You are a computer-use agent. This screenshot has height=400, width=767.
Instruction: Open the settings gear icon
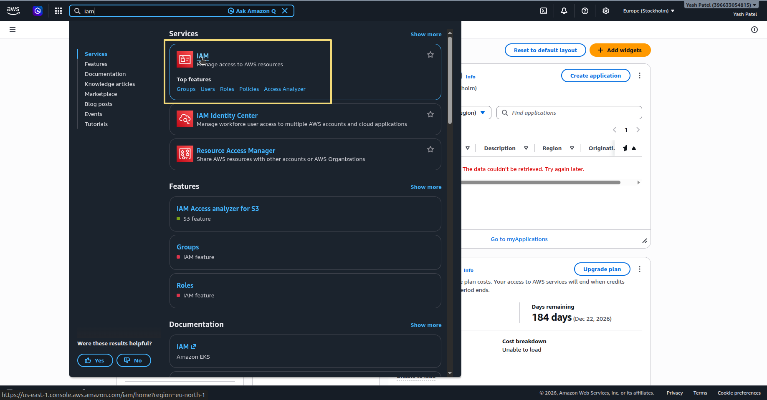point(606,11)
